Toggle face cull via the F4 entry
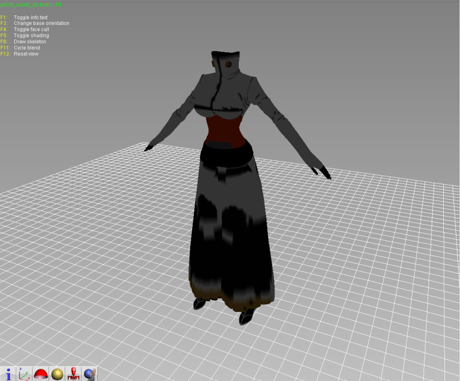 [31, 29]
